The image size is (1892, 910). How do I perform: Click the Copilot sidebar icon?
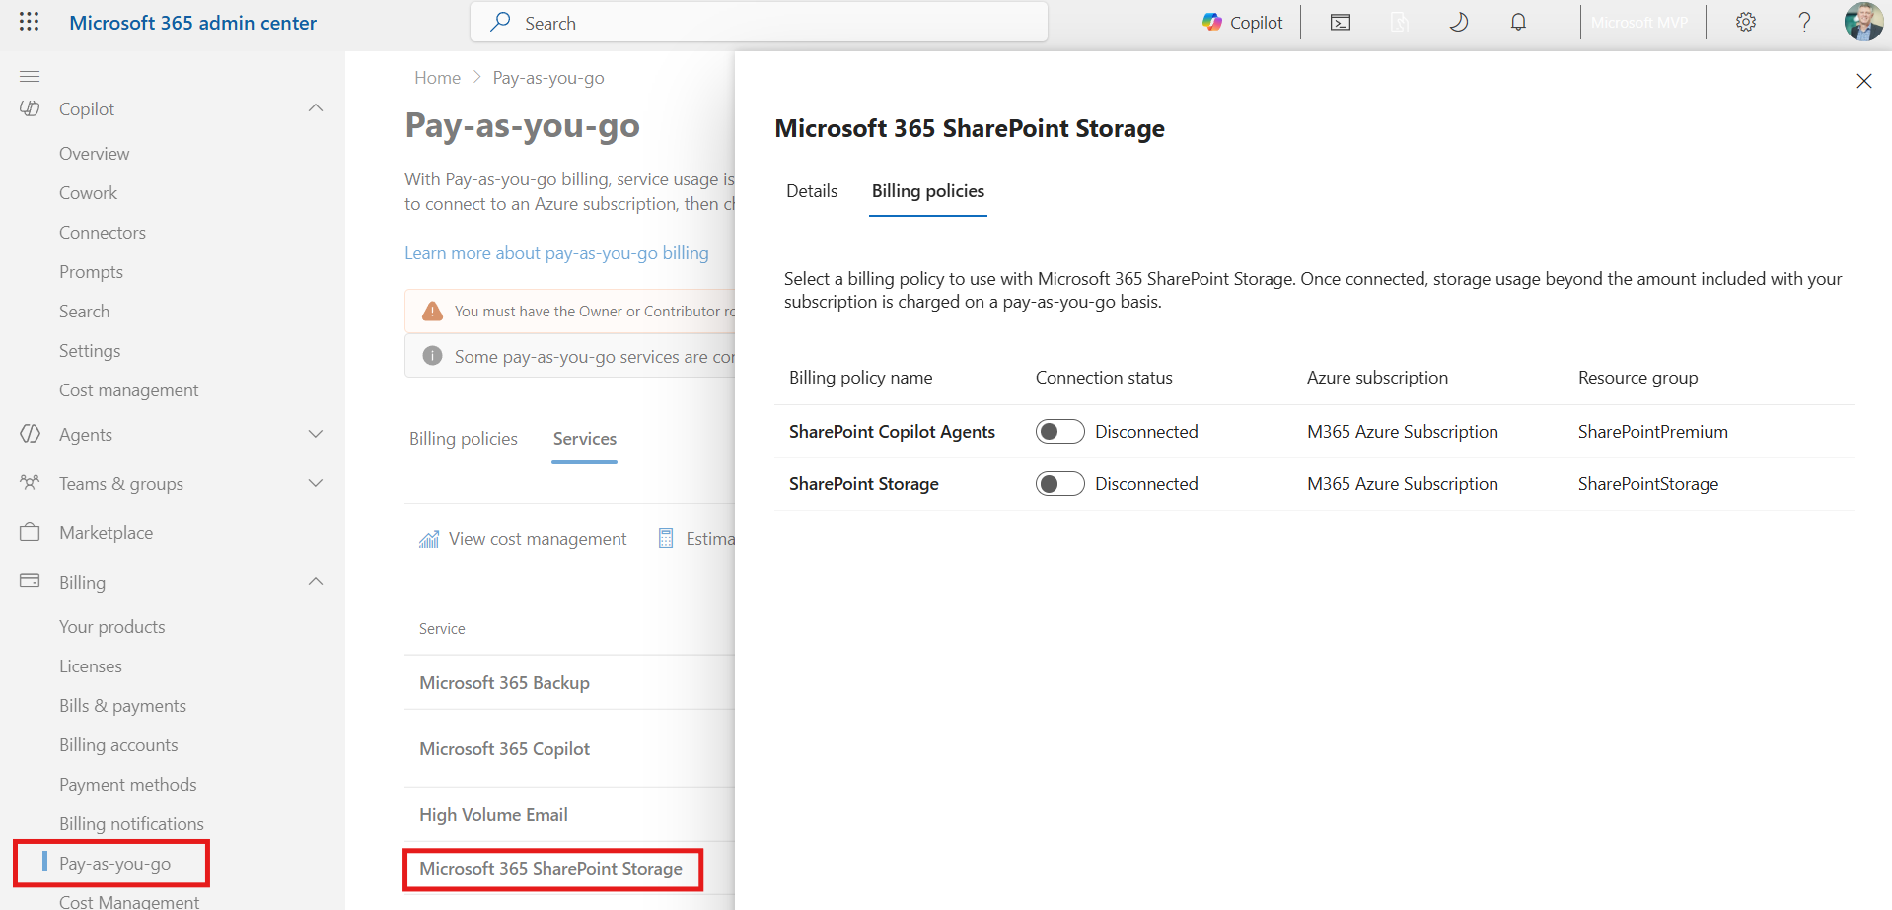tap(30, 108)
